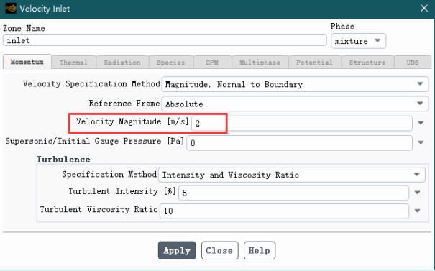The height and width of the screenshot is (271, 435).
Task: Open Help for Velocity Inlet
Action: point(260,250)
